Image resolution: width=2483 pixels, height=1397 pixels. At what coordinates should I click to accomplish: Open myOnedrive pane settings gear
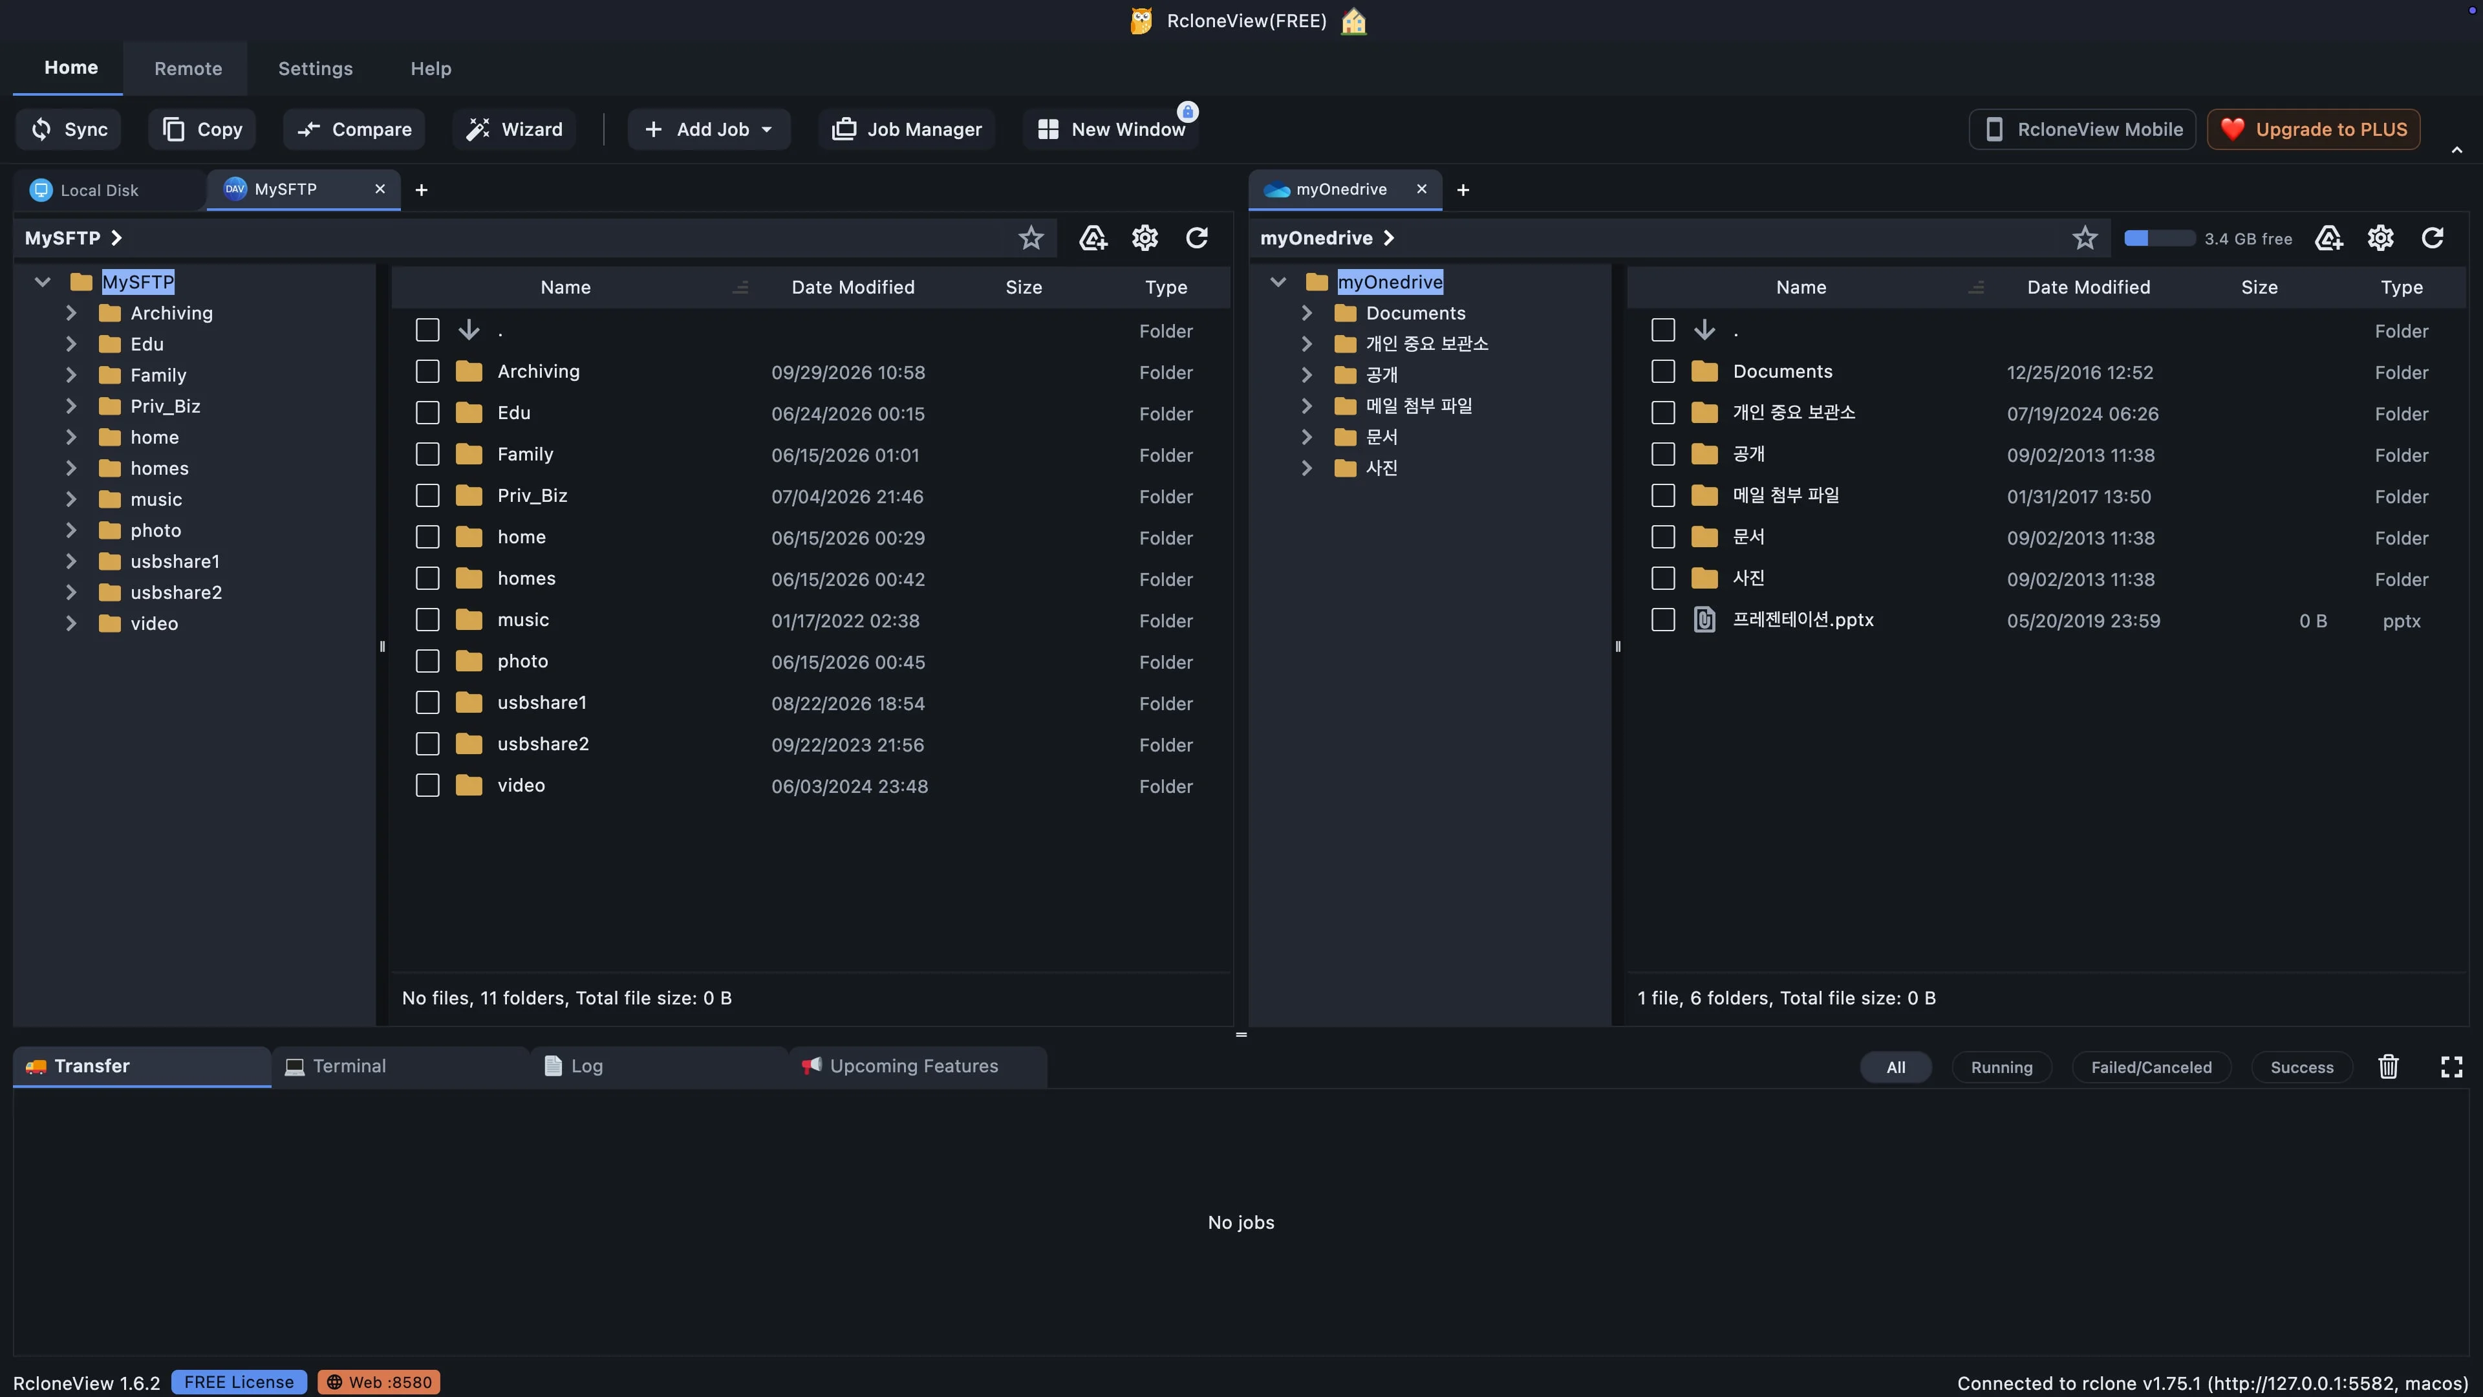click(2380, 238)
